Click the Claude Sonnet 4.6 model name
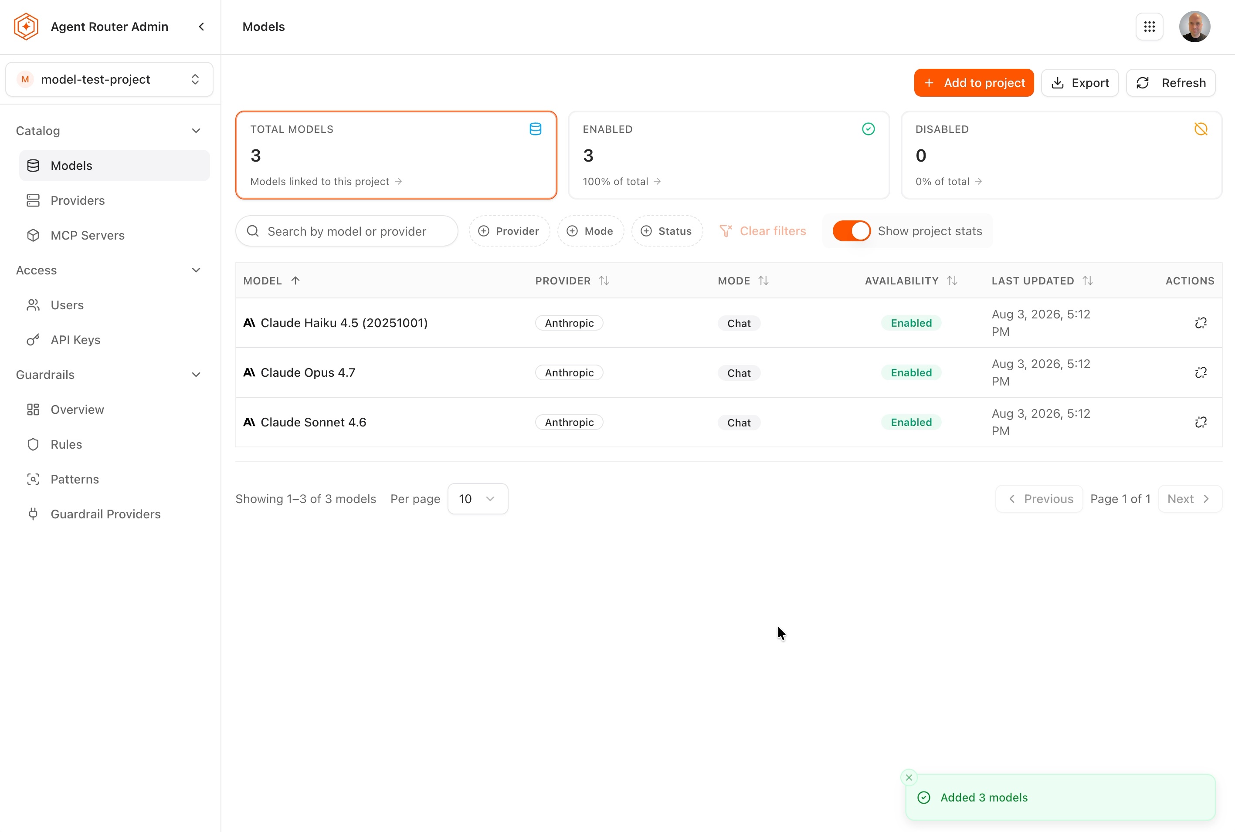This screenshot has width=1235, height=832. 313,423
